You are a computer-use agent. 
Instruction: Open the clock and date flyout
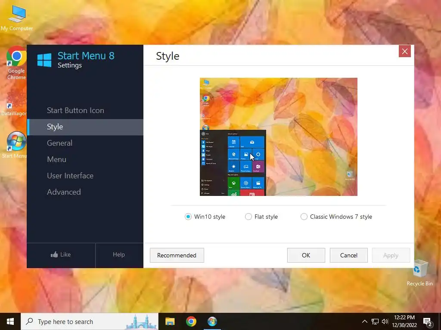[x=404, y=321]
